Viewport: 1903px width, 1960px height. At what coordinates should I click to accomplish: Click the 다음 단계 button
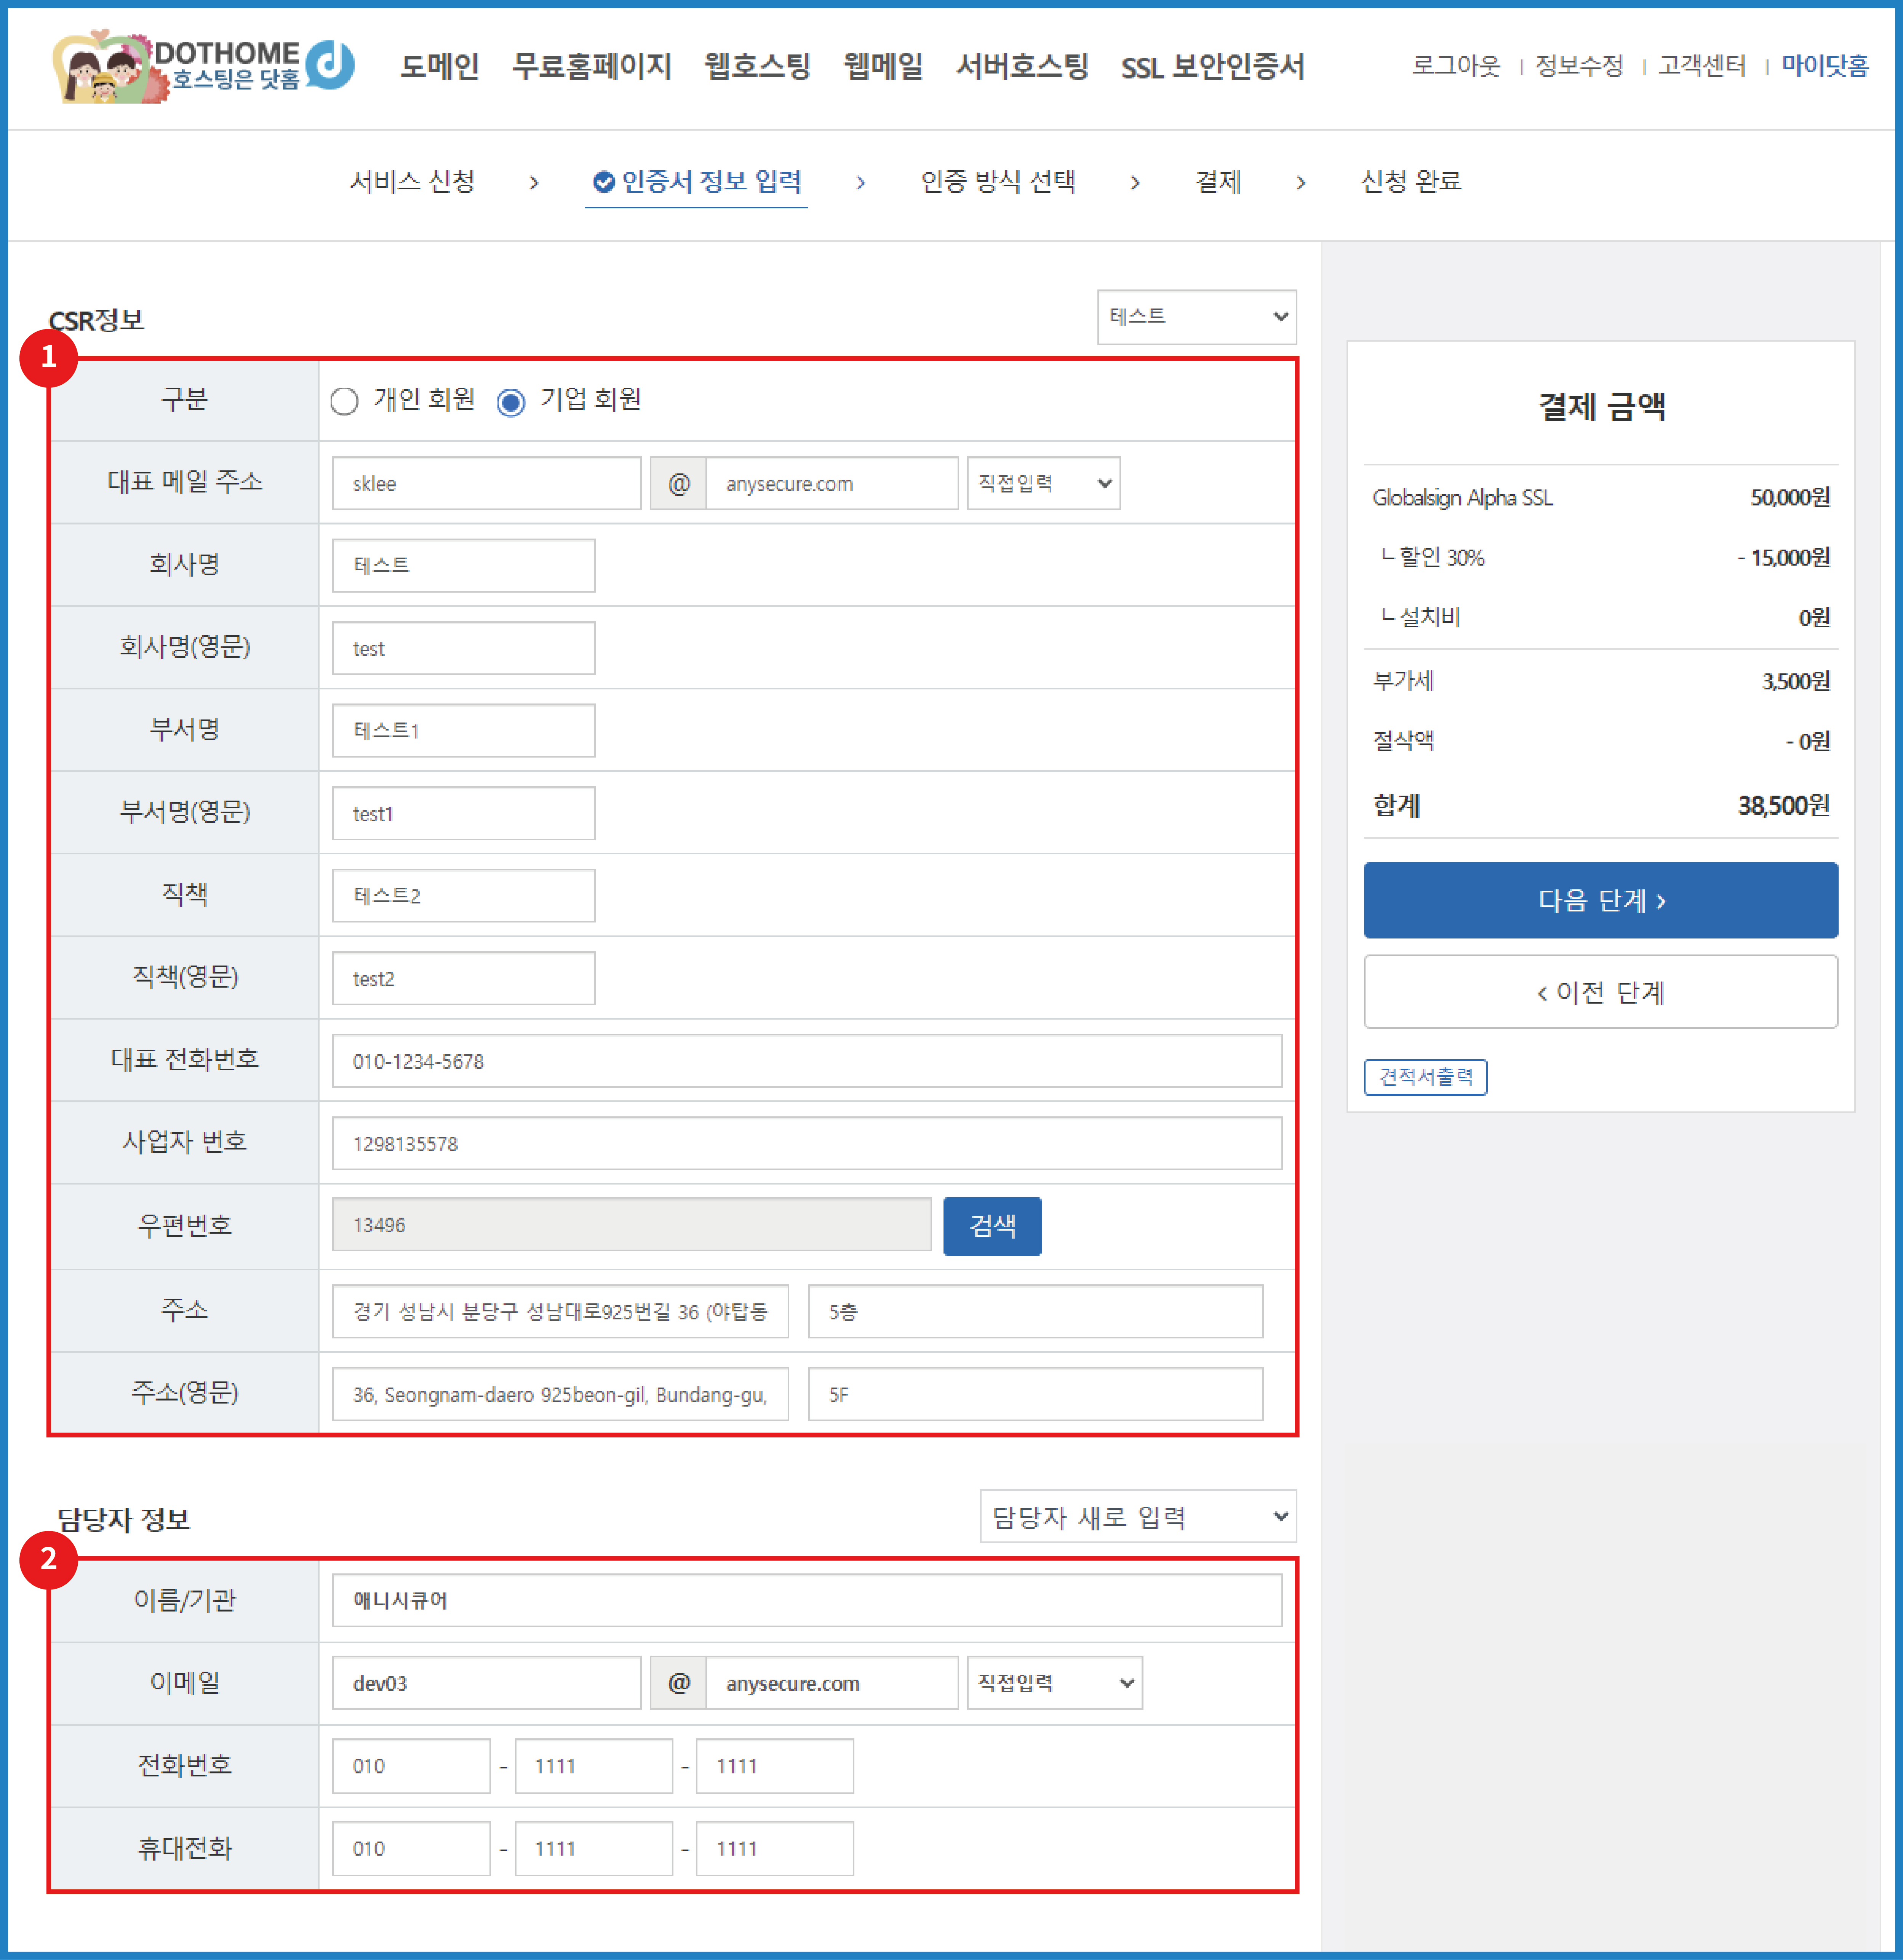coord(1600,900)
